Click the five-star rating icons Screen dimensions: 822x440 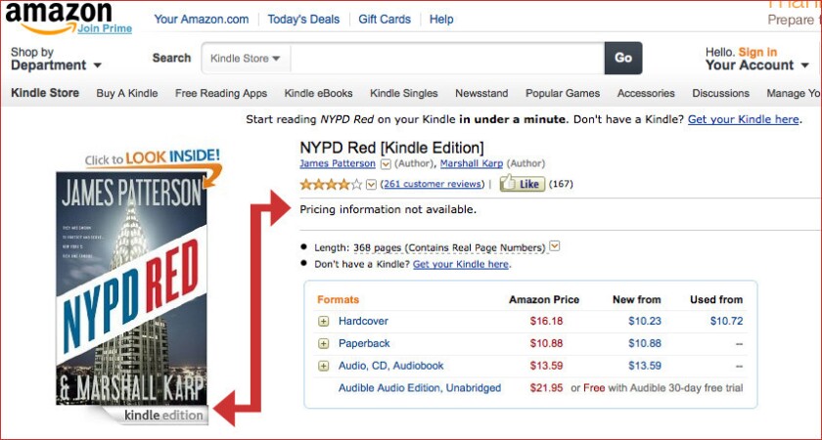[331, 184]
